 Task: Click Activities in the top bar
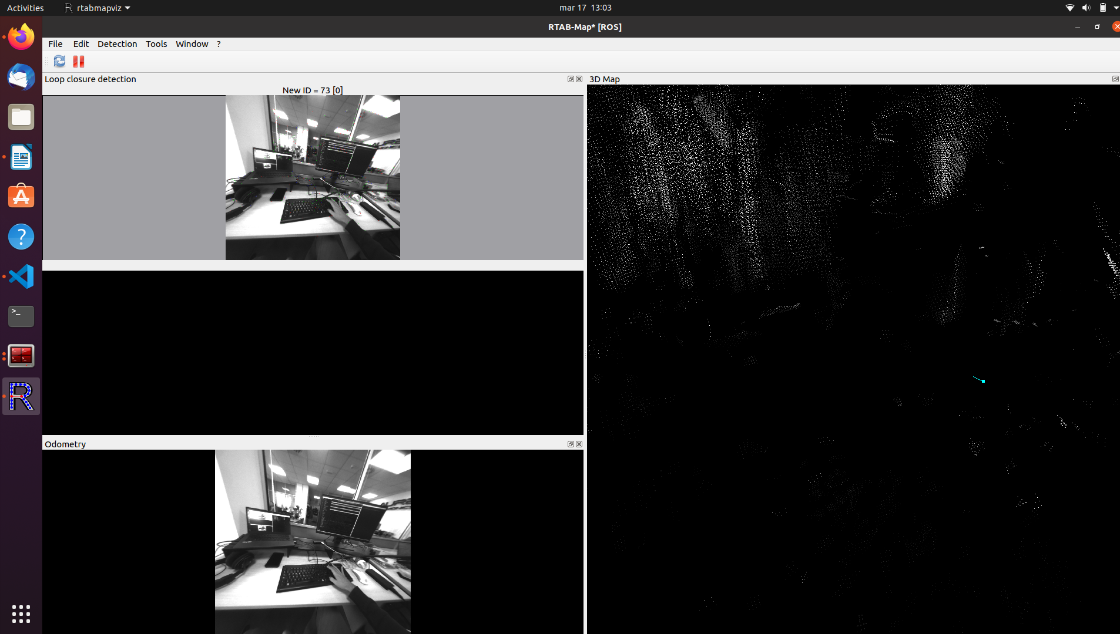[25, 8]
